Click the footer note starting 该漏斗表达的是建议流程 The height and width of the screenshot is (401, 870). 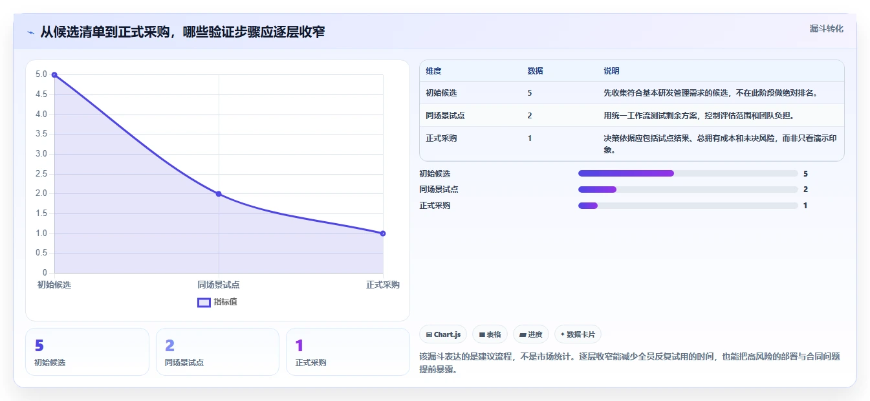tap(629, 362)
